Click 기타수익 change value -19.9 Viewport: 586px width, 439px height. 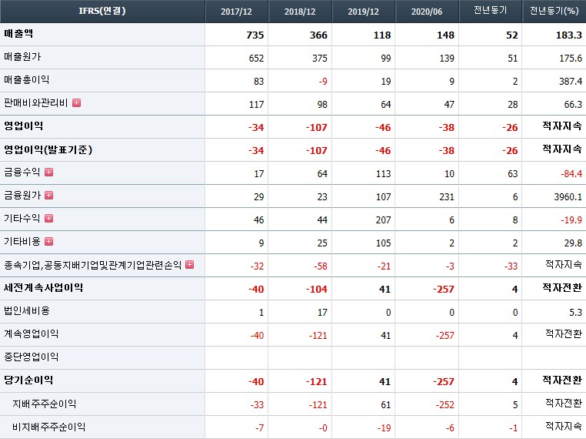coord(571,220)
